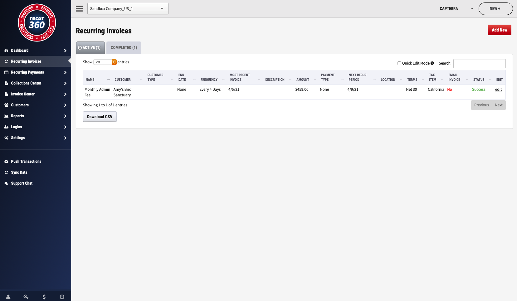Enable Quick Edit Mode checkbox

click(x=399, y=63)
